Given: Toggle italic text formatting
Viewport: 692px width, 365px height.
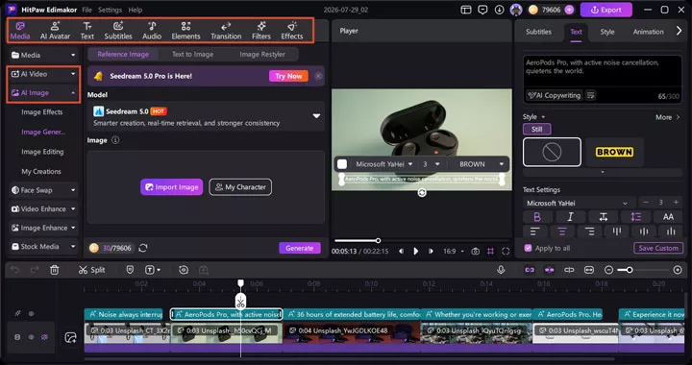Looking at the screenshot, I should pyautogui.click(x=570, y=217).
